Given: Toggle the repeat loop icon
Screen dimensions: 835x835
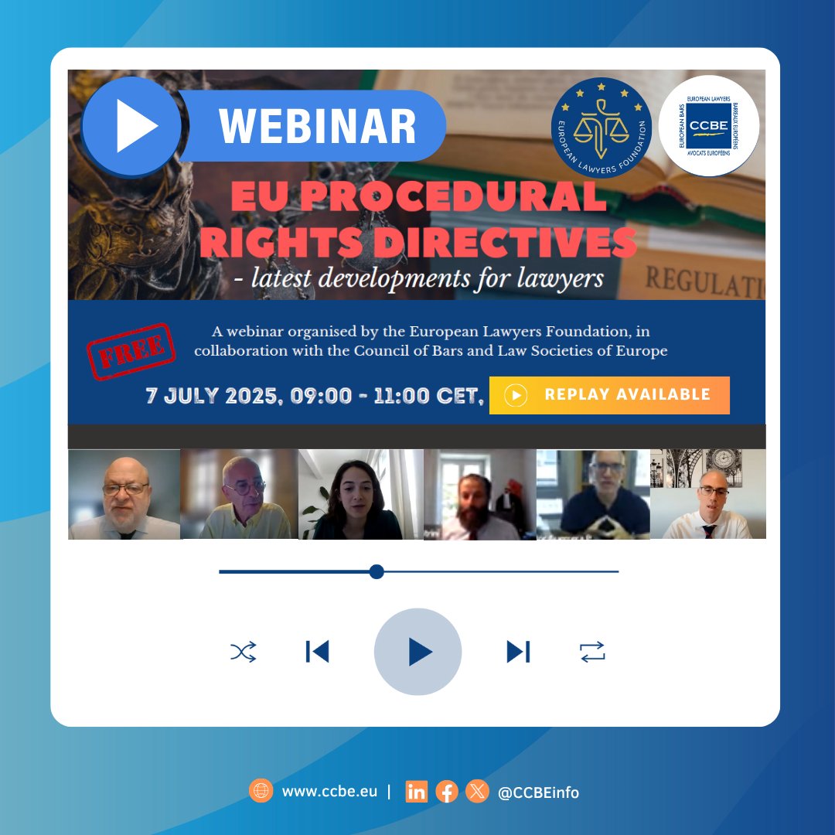Looking at the screenshot, I should 592,652.
